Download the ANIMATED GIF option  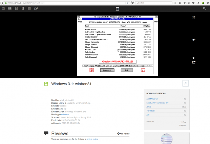point(152,99)
